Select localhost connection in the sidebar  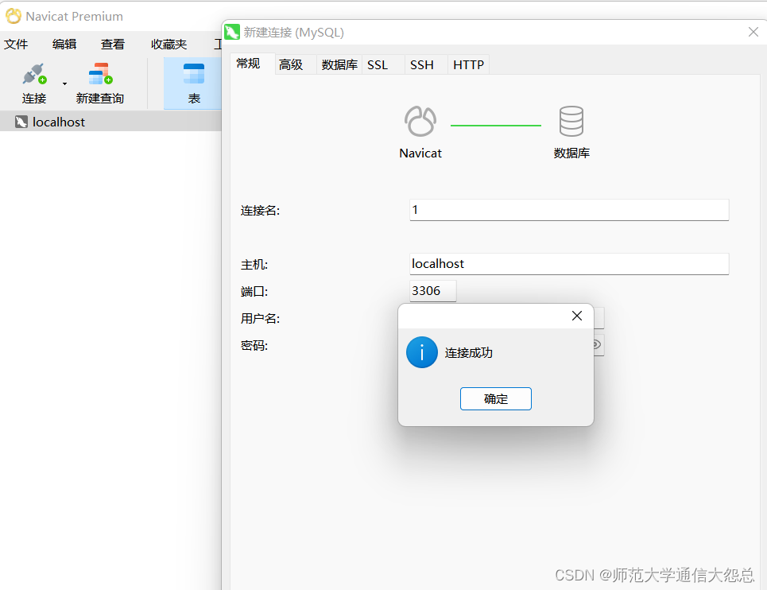tap(110, 122)
